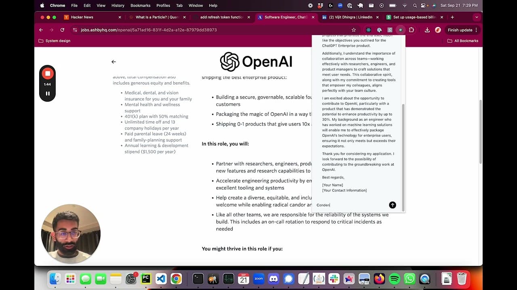Open Messages from the dock
The image size is (517, 290).
pyautogui.click(x=85, y=279)
